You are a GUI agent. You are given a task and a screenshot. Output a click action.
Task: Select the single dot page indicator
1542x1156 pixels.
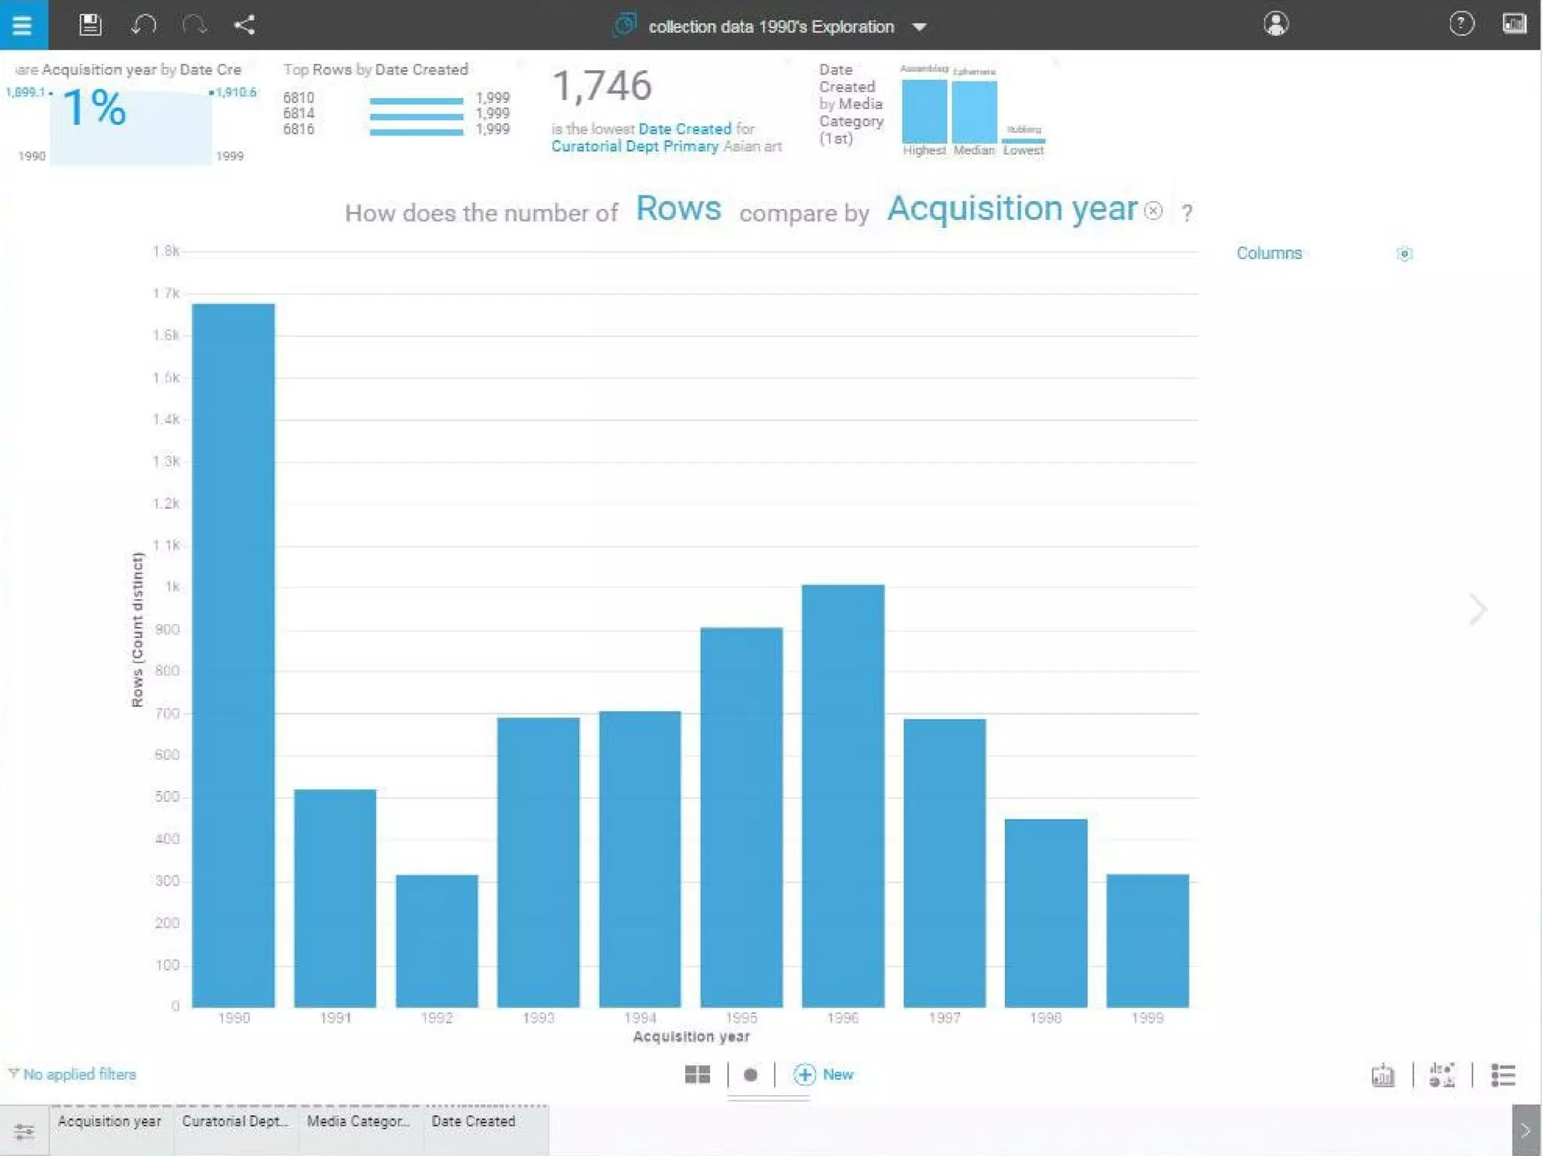[751, 1075]
